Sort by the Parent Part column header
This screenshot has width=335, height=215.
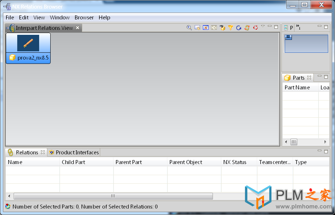[140, 162]
